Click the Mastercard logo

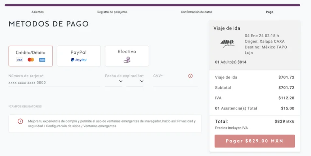pyautogui.click(x=31, y=59)
